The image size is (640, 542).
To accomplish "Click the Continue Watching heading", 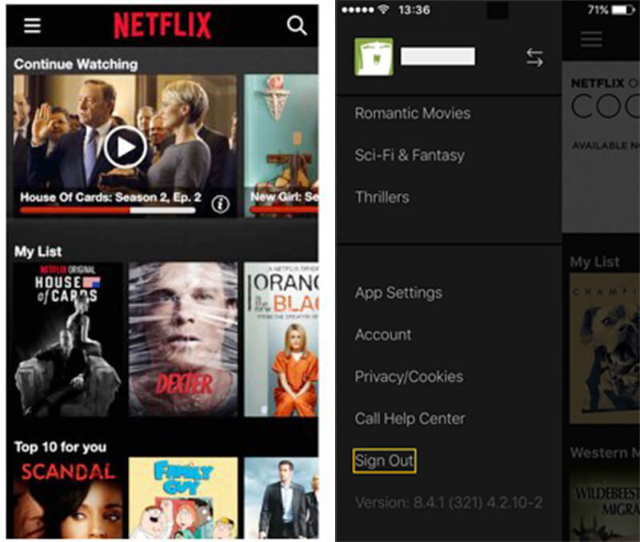I will click(x=76, y=64).
